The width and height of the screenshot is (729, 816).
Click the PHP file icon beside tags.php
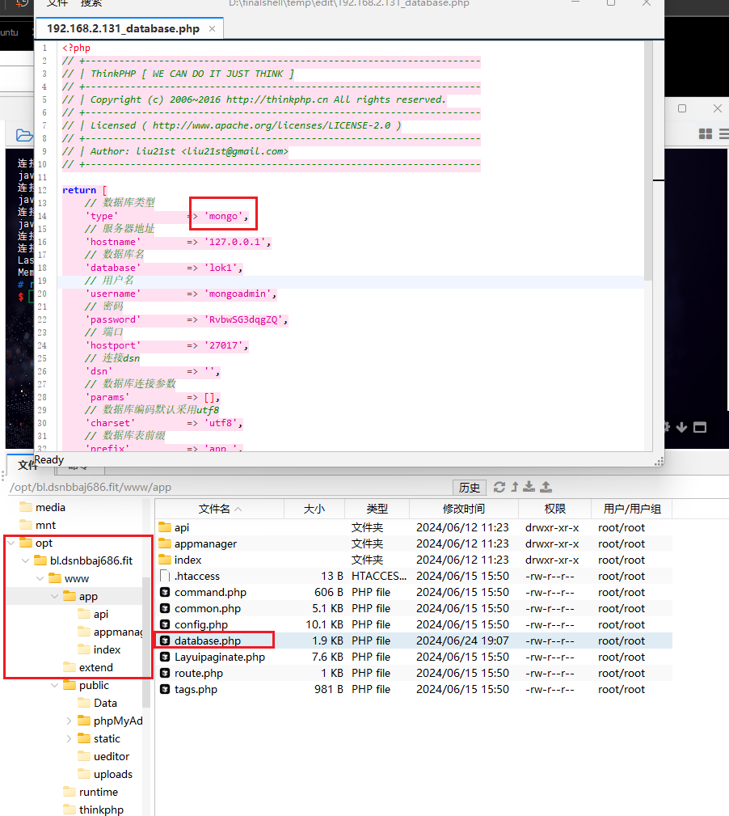click(165, 689)
